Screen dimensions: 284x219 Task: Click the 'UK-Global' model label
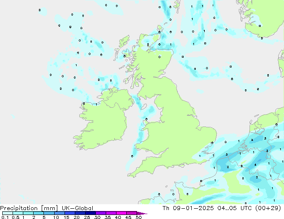77,208
